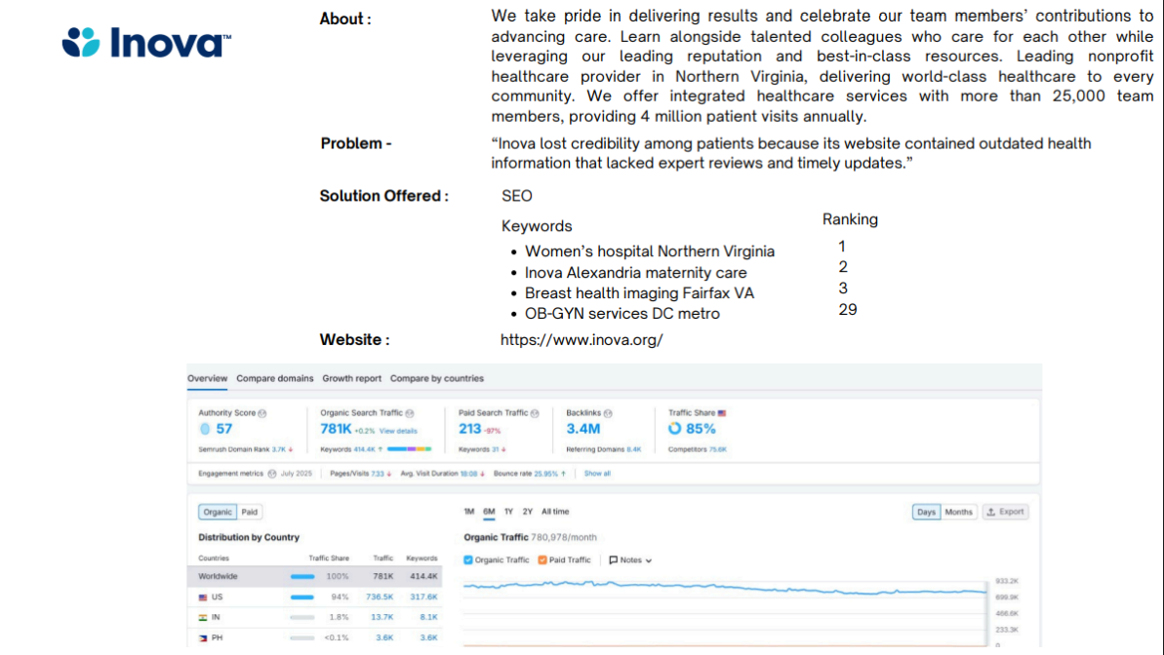Select the Worldwide row in the countries table
The width and height of the screenshot is (1164, 655).
315,576
